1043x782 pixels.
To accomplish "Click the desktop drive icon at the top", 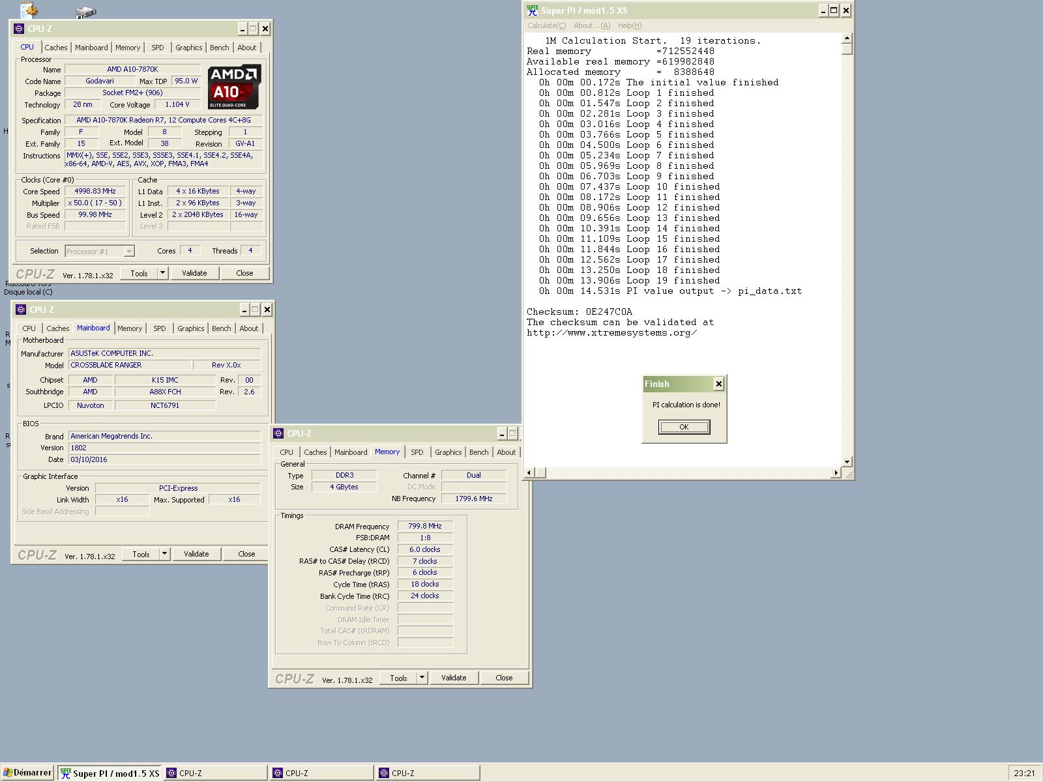I will (x=85, y=11).
